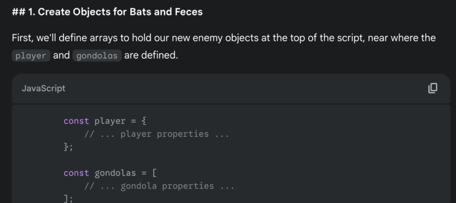This screenshot has height=203, width=456.
Task: Click the closing '];' line
Action: click(68, 199)
